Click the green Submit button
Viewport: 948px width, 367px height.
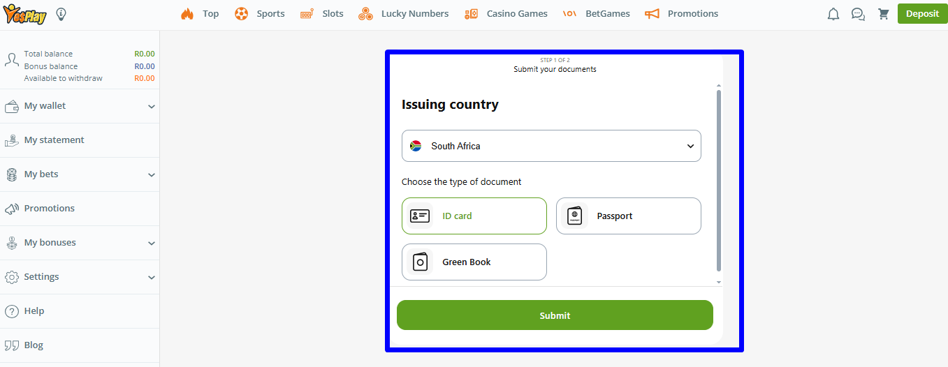[x=555, y=315]
